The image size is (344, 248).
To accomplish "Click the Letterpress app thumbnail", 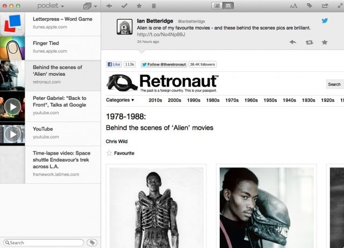I will pyautogui.click(x=12, y=24).
